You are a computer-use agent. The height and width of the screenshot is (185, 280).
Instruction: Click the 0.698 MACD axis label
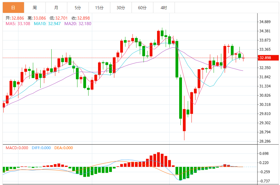(x=264, y=153)
